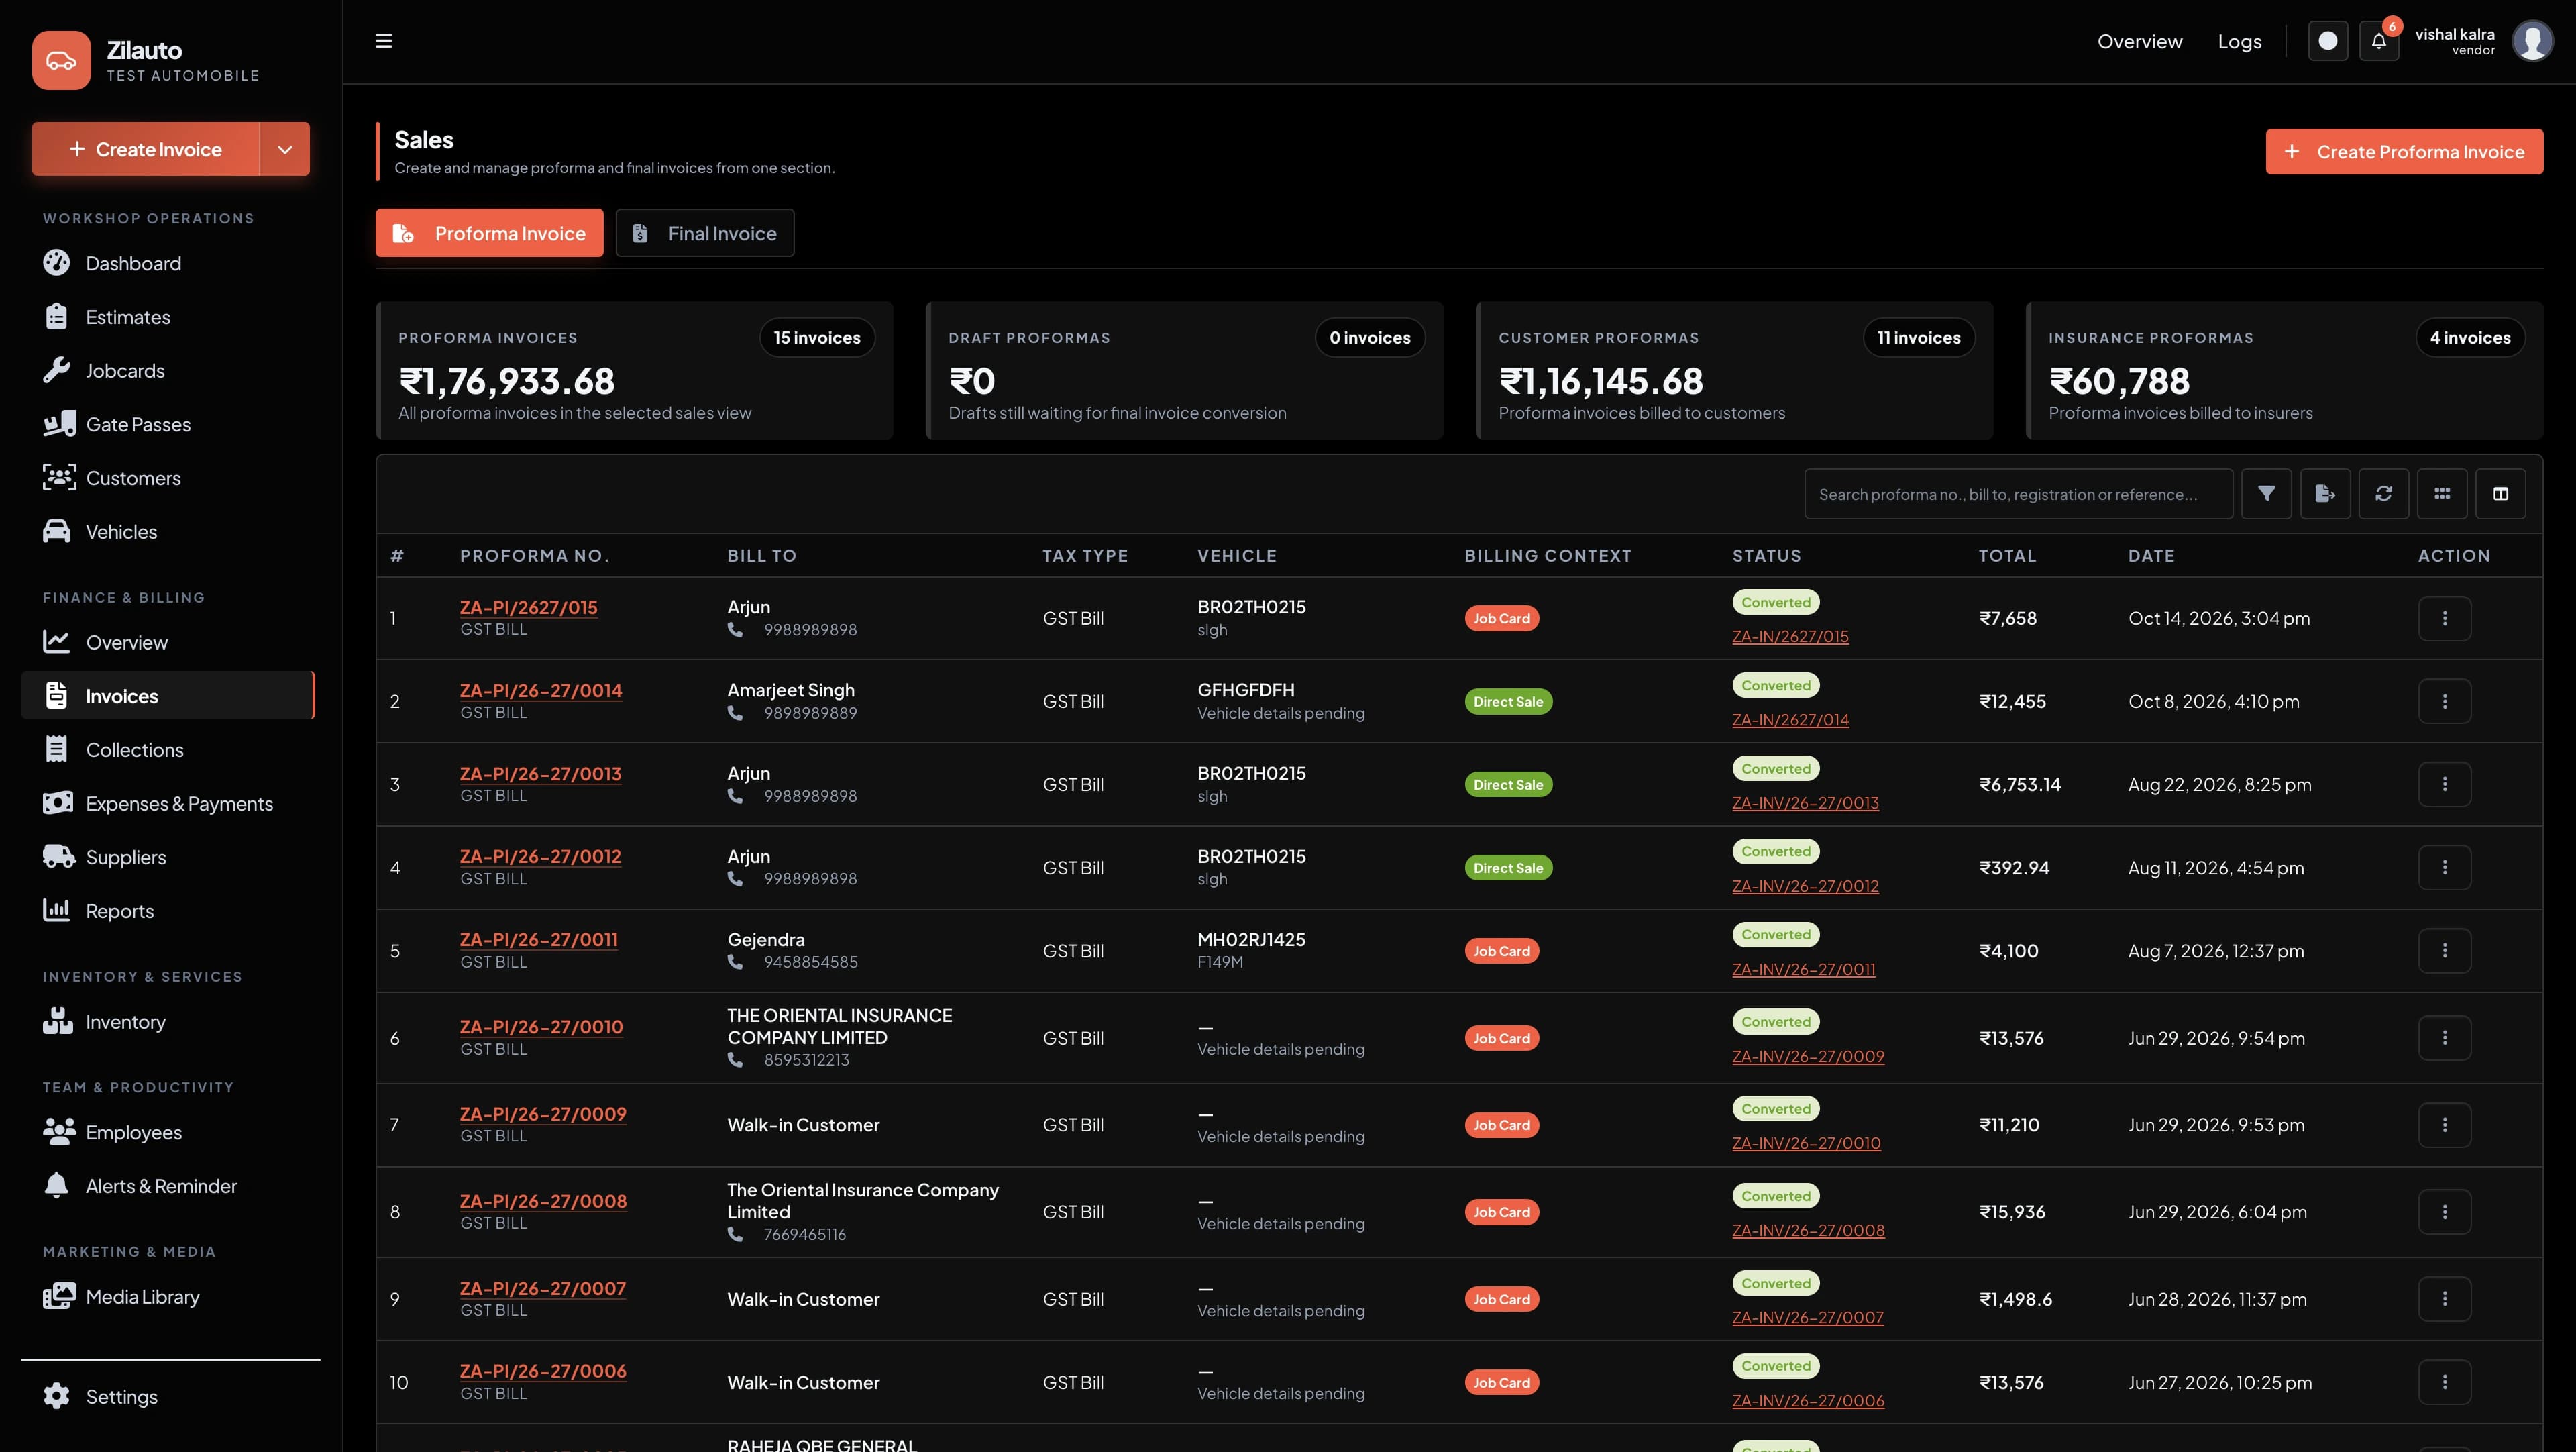Viewport: 2576px width, 1452px height.
Task: Click the search proforma input field
Action: coord(2018,494)
